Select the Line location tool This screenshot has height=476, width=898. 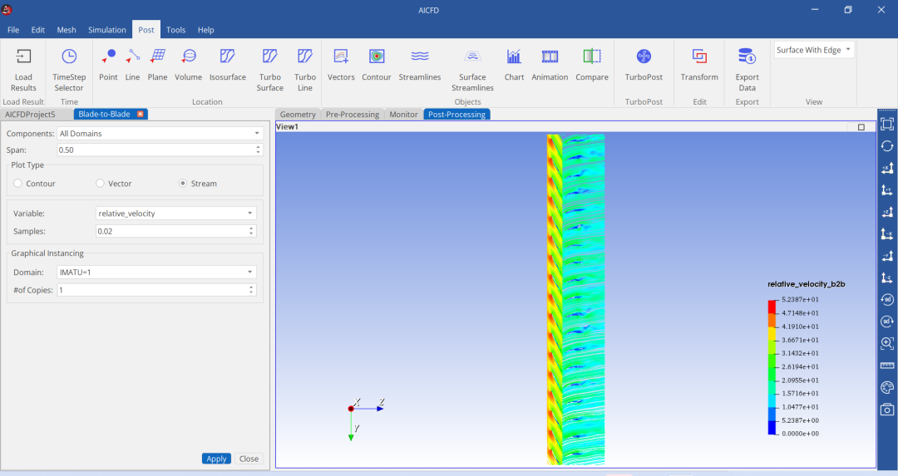point(132,65)
